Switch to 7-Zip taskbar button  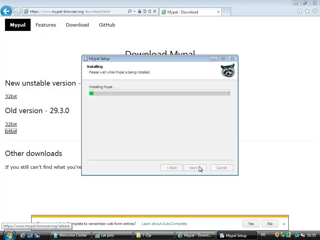154,235
